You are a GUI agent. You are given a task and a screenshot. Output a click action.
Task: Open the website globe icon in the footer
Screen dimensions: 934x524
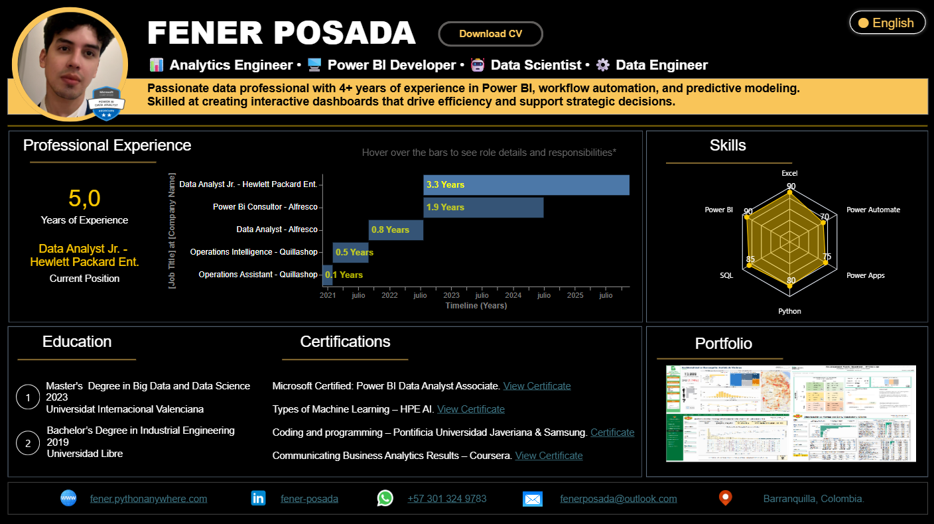click(x=68, y=498)
